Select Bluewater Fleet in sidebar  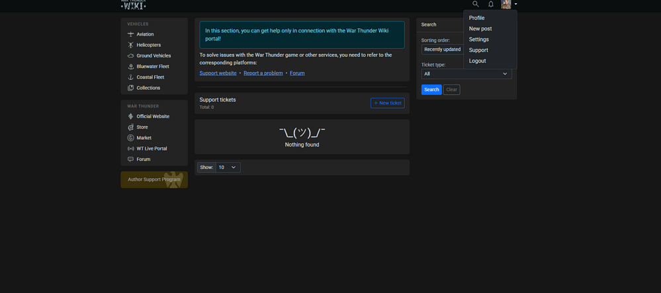pyautogui.click(x=154, y=67)
